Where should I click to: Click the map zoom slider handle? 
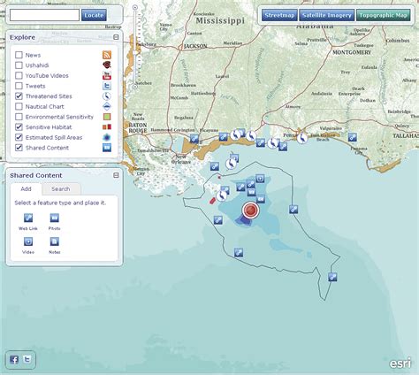135,52
